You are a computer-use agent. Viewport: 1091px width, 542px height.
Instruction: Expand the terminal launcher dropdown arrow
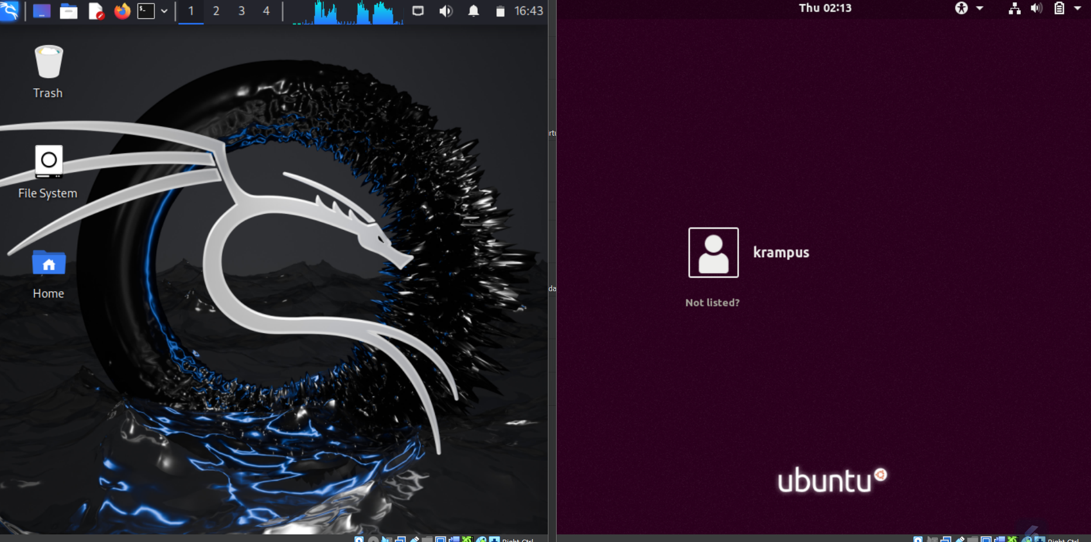pos(164,11)
